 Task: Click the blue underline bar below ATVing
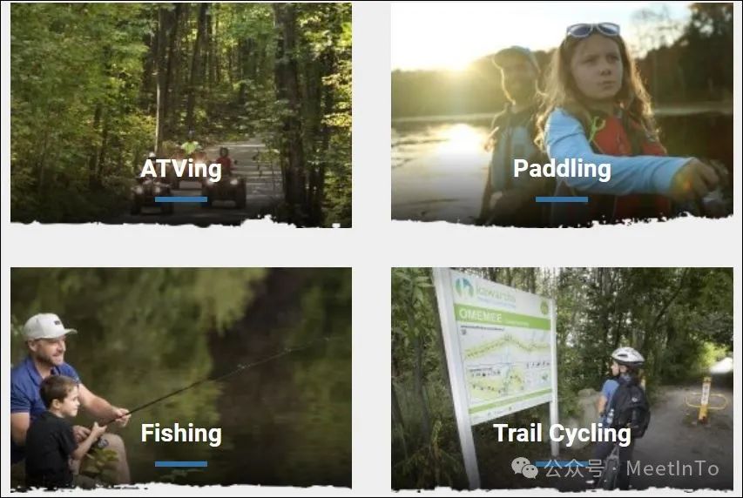point(181,199)
